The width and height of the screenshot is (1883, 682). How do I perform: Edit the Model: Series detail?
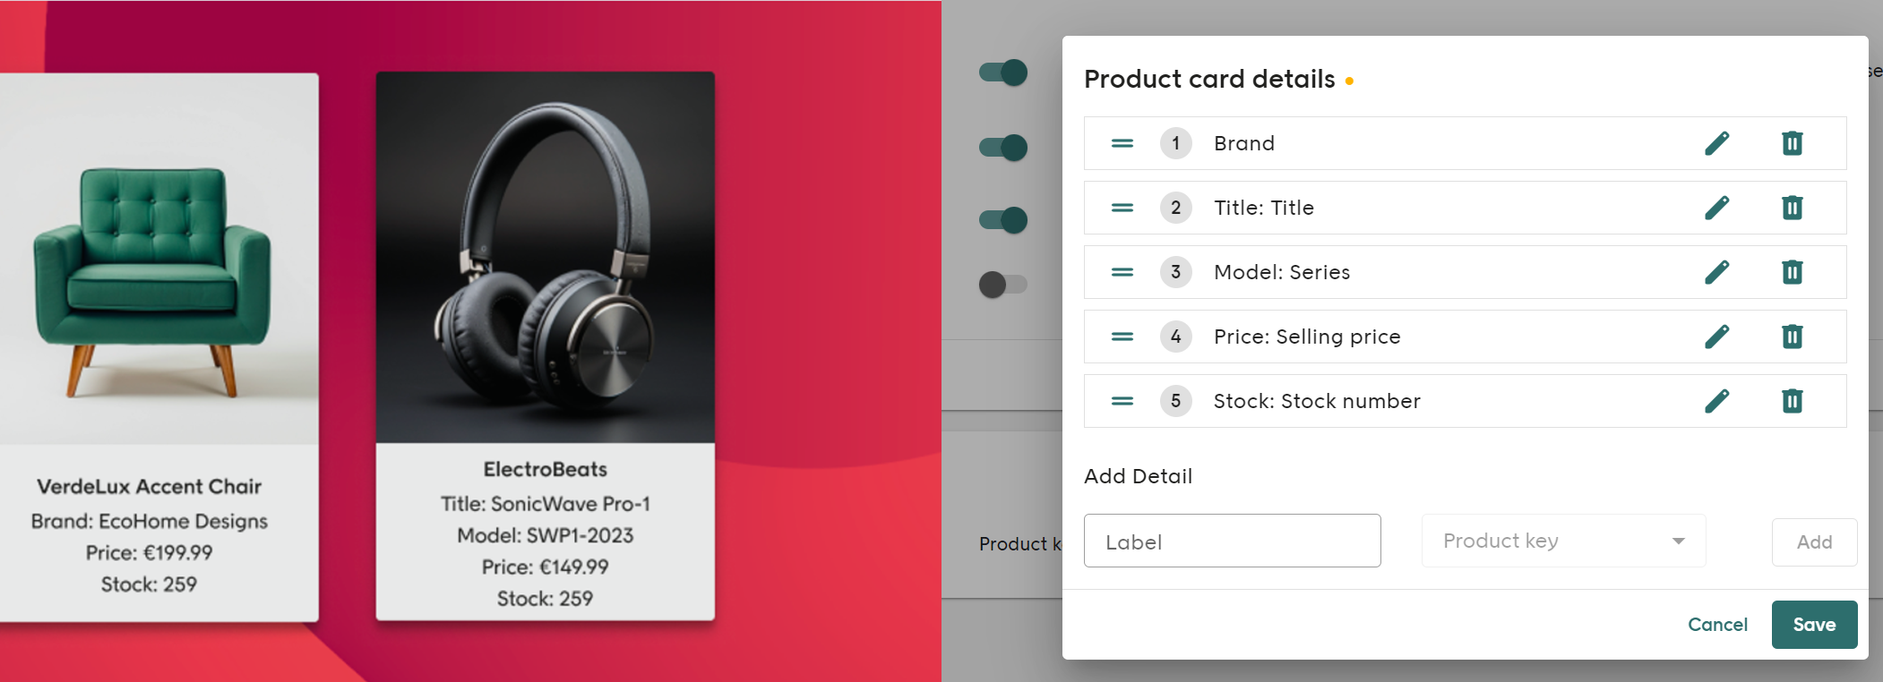[1716, 272]
